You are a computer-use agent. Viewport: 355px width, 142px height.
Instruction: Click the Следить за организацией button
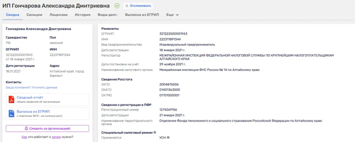coord(47,129)
